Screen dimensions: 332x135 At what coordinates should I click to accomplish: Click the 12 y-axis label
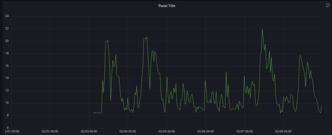click(x=7, y=91)
